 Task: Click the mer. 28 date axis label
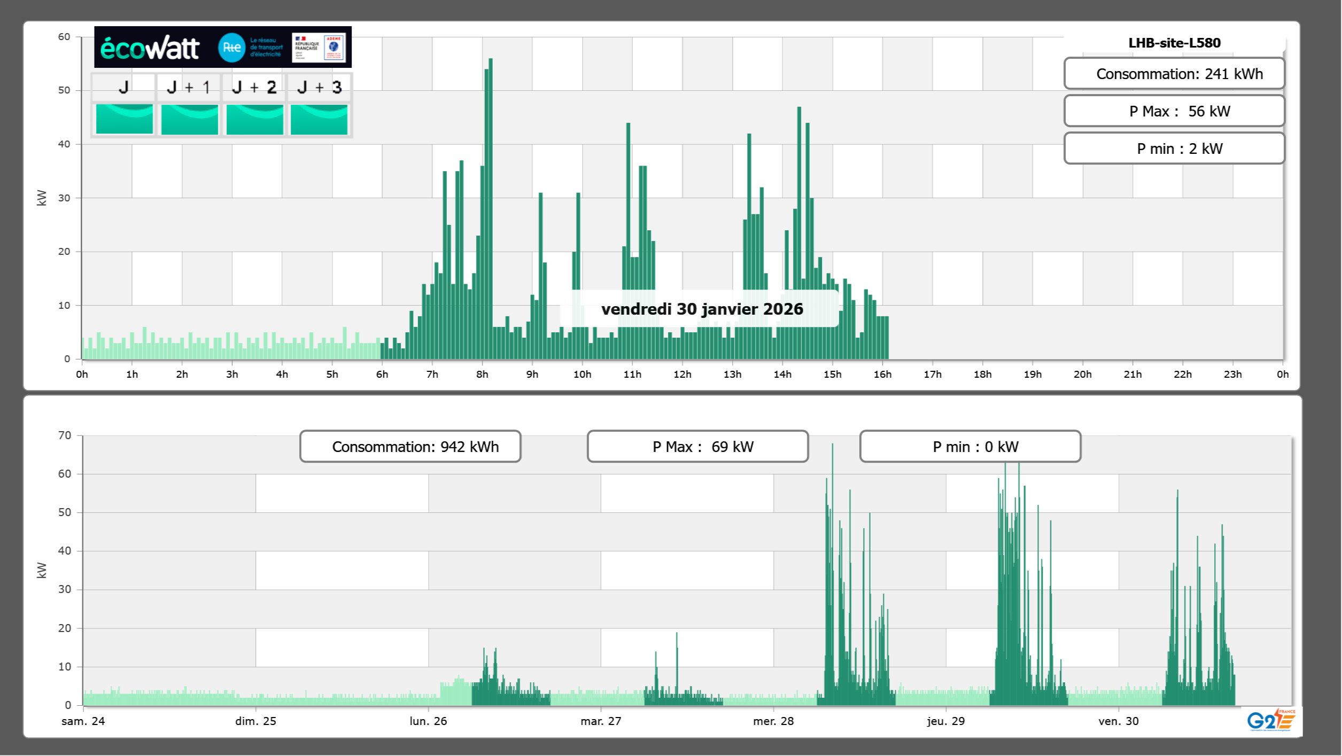coord(773,721)
